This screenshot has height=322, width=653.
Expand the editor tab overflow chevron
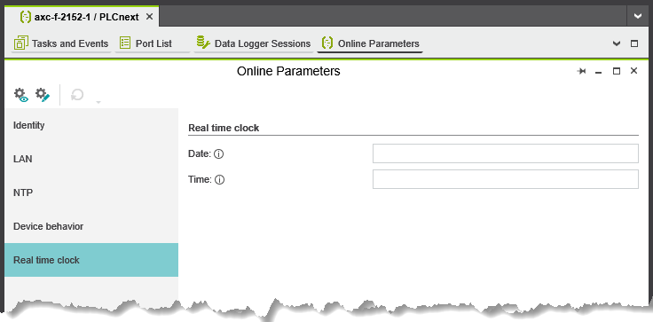(x=617, y=43)
